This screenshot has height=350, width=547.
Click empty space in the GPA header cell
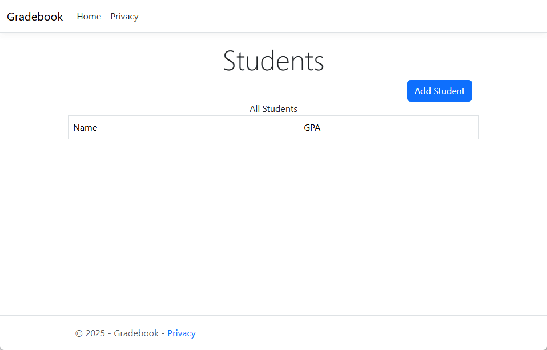click(x=400, y=128)
